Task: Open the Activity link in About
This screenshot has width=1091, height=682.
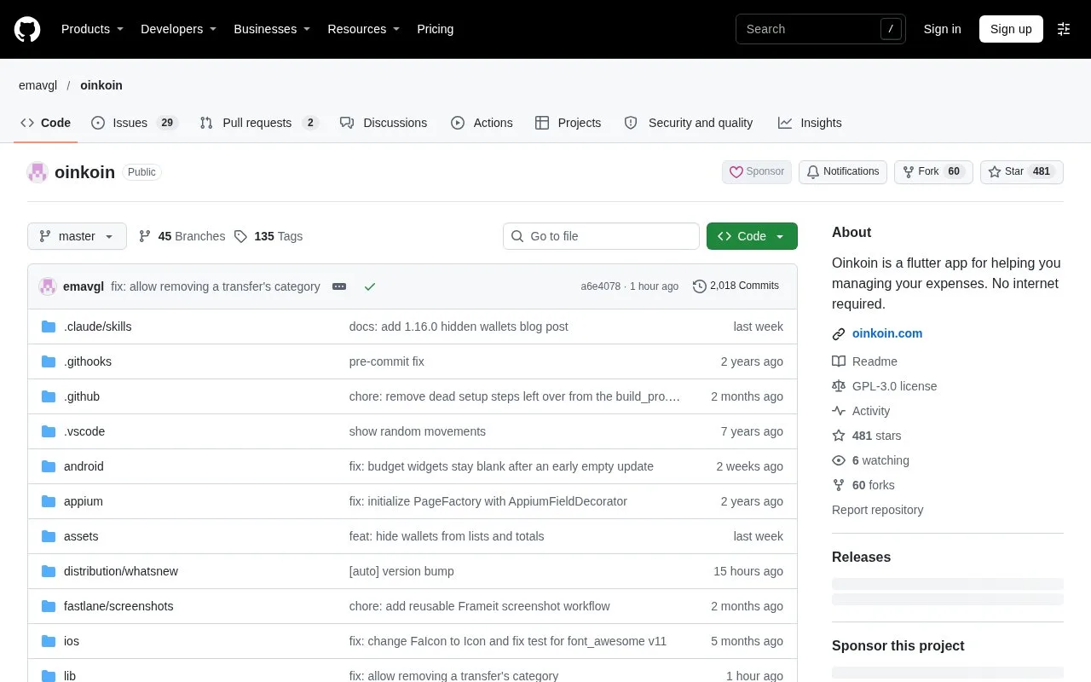Action: click(861, 411)
